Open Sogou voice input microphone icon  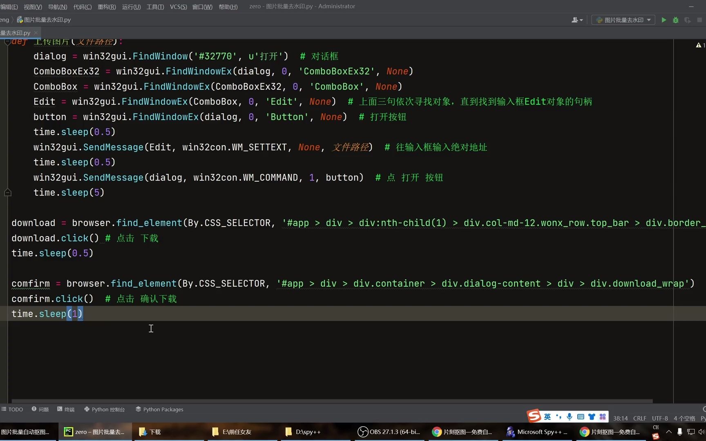point(569,416)
